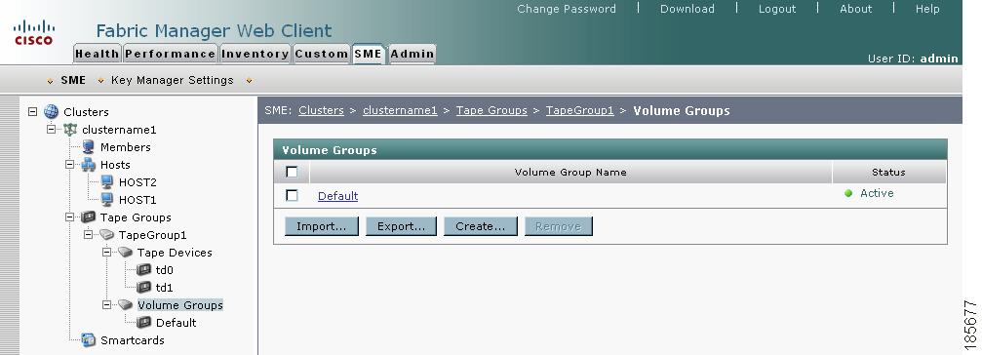Viewport: 982px width, 355px height.
Task: Click the Volume Groups drive icon
Action: [125, 305]
